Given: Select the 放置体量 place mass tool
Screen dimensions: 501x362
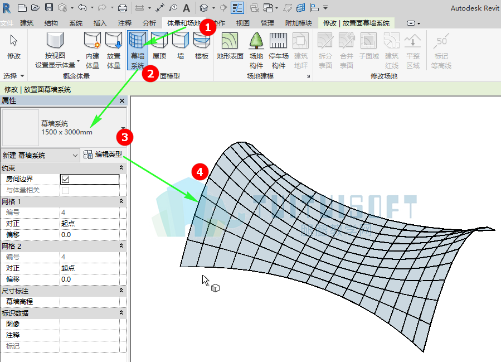Looking at the screenshot, I should [x=114, y=51].
